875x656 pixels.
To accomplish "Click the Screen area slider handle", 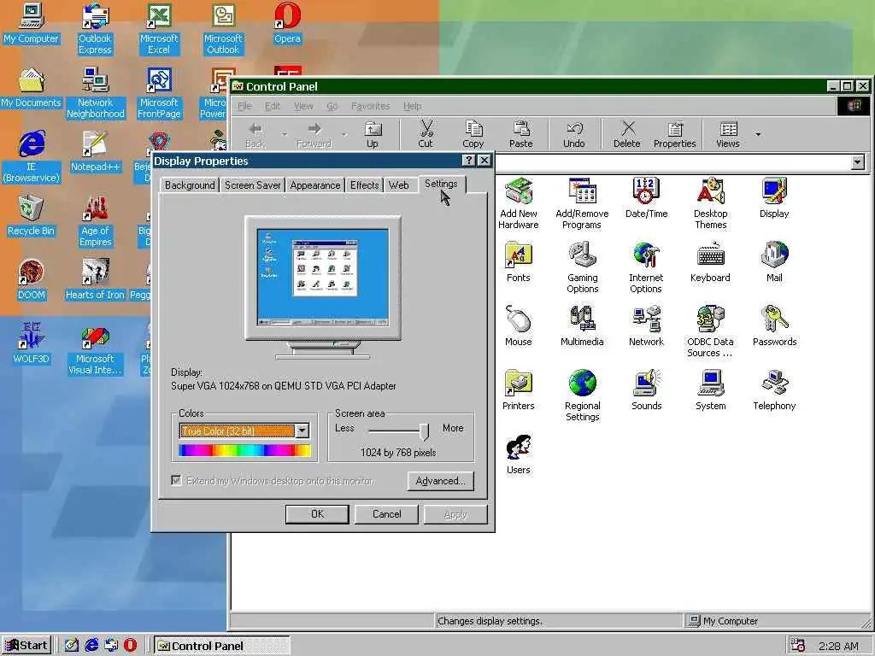I will coord(425,431).
